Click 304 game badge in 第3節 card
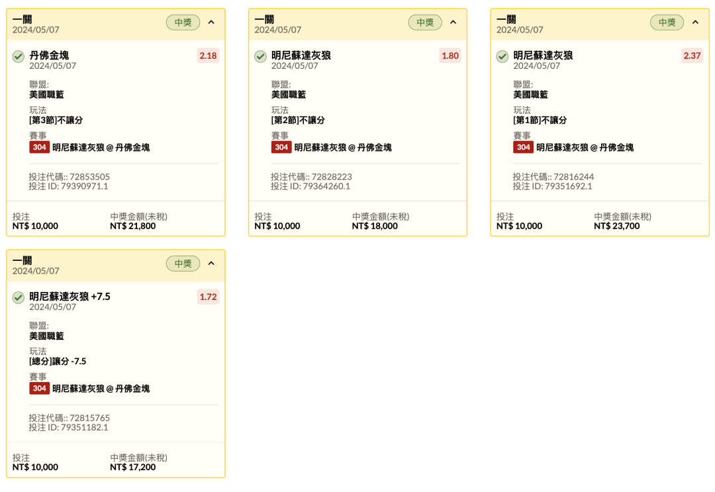Viewport: 715px width, 492px height. [39, 147]
